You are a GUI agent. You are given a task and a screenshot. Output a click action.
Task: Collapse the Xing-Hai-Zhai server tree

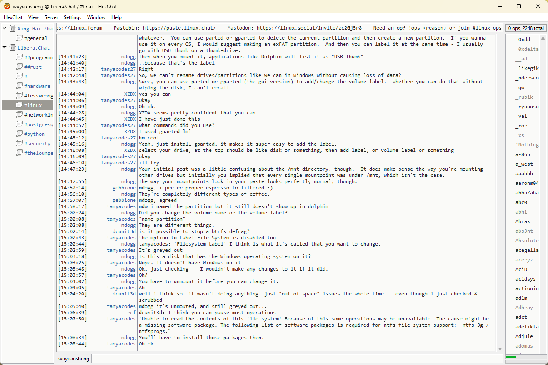pos(5,29)
